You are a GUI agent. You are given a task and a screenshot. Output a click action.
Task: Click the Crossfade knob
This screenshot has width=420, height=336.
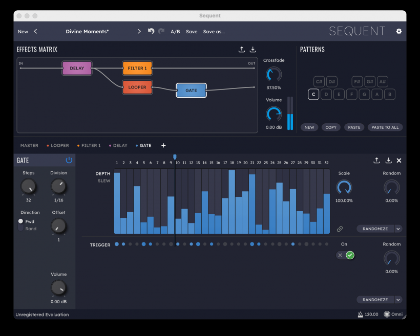pos(274,75)
